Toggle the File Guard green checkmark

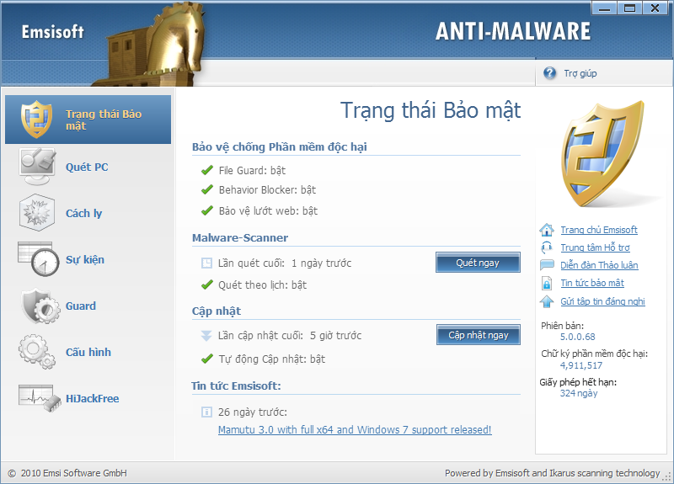pos(207,171)
